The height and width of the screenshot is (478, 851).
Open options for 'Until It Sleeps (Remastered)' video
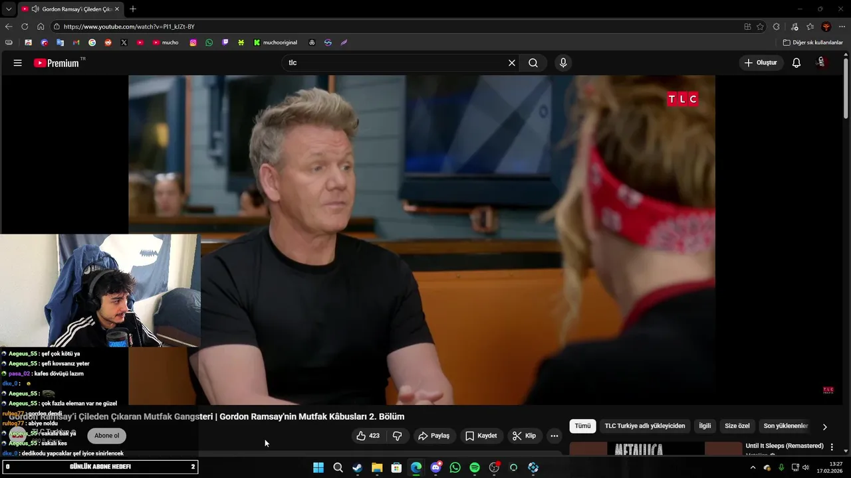coord(832,447)
